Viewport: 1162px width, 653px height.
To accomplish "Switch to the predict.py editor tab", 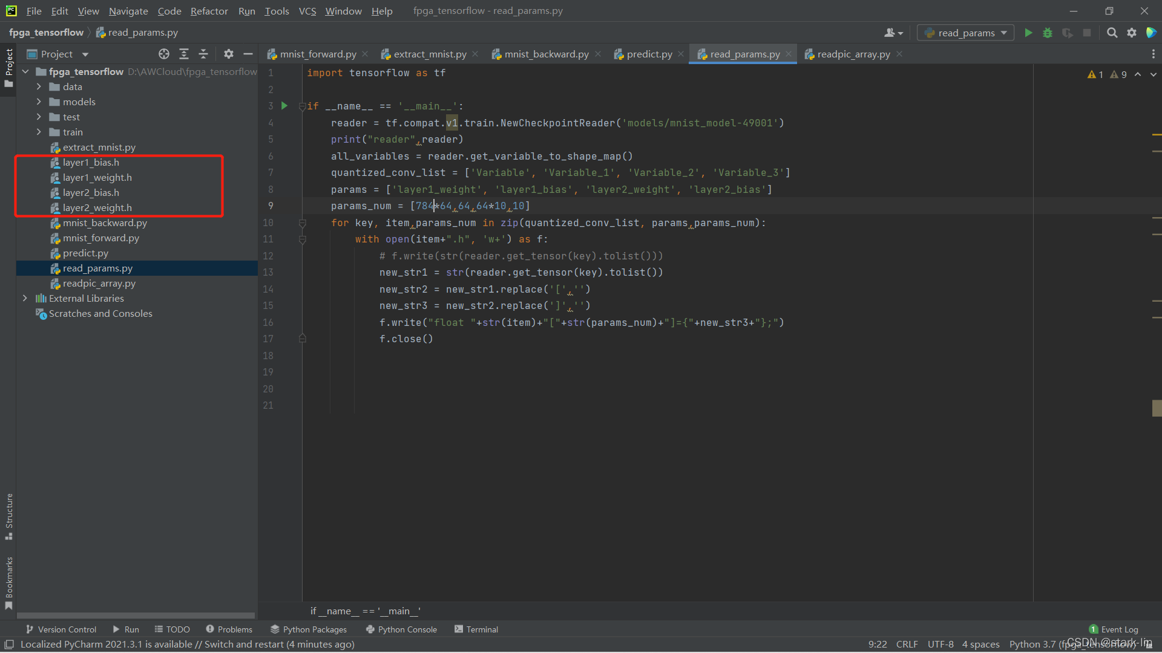I will coord(649,54).
